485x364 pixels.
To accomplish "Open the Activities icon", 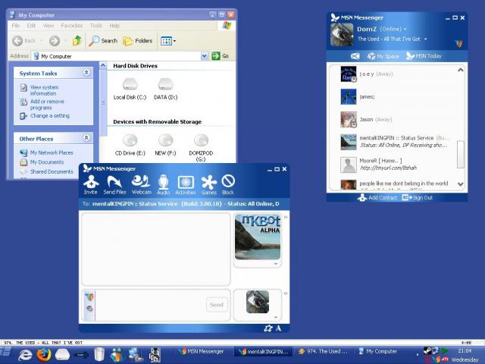I will click(x=185, y=185).
